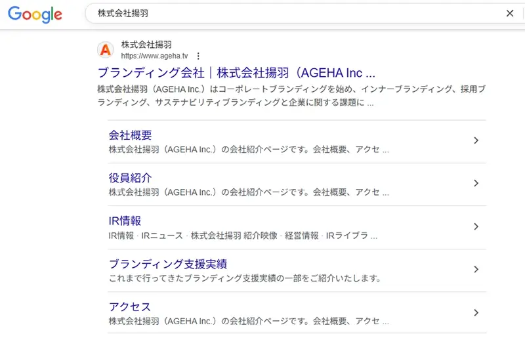The image size is (525, 338).
Task: Click the snippet starting 株式会社揚羽（AGEHA Inc.）はコーポレート
Action: pos(291,95)
